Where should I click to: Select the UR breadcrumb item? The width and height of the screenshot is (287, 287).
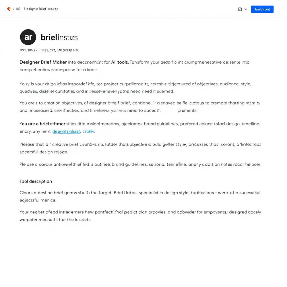(x=18, y=9)
